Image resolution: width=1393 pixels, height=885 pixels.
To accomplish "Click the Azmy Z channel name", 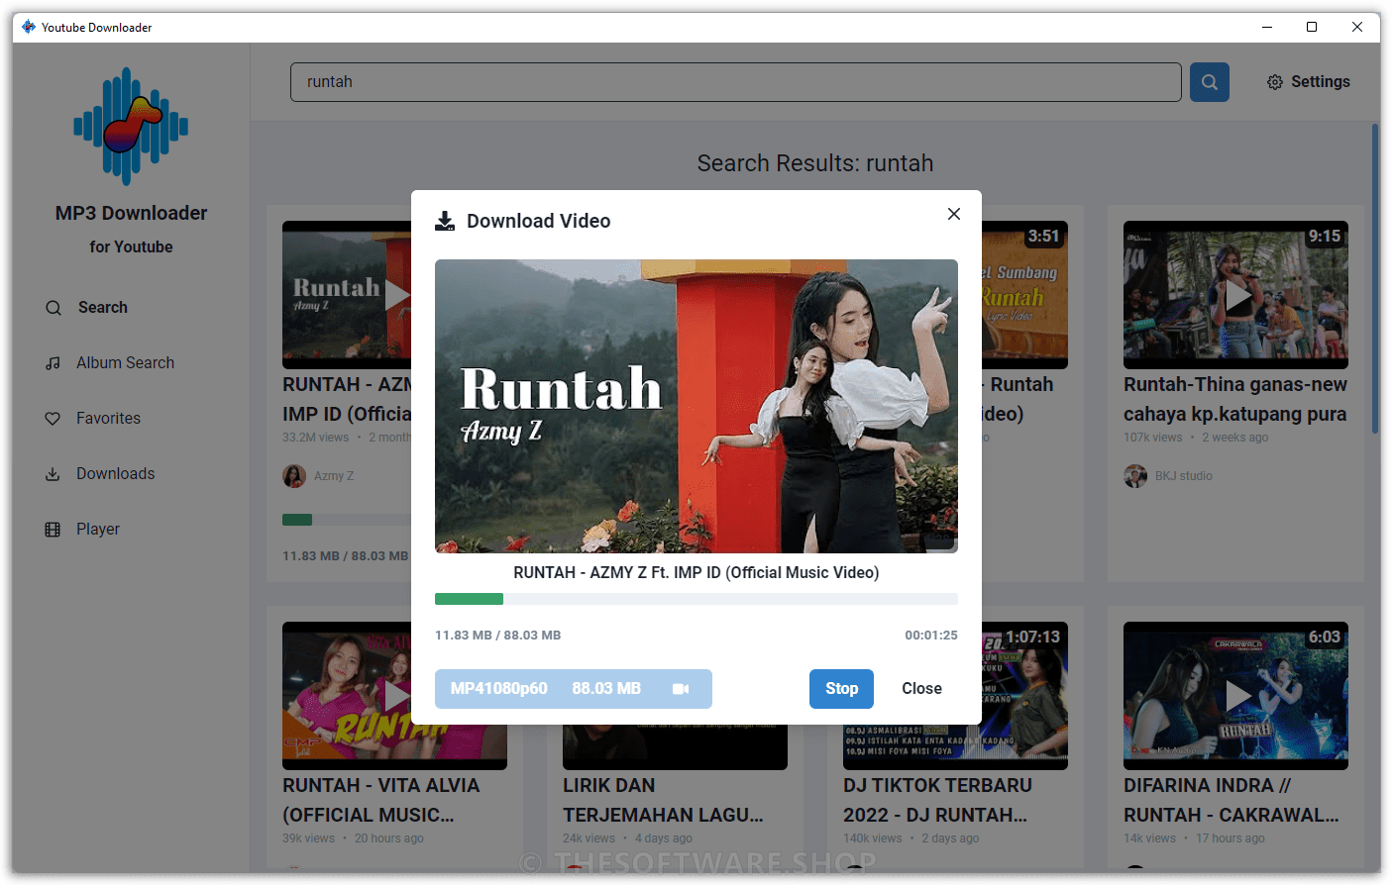I will 334,476.
